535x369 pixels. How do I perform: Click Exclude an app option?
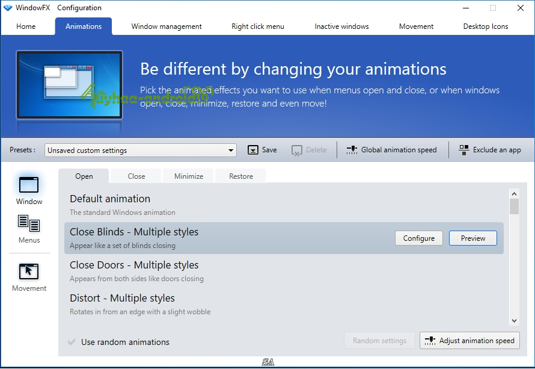490,150
